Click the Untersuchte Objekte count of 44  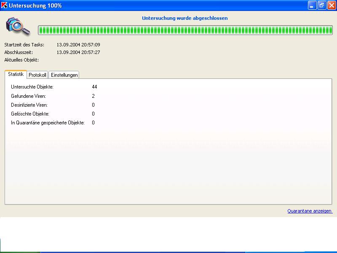(x=94, y=87)
